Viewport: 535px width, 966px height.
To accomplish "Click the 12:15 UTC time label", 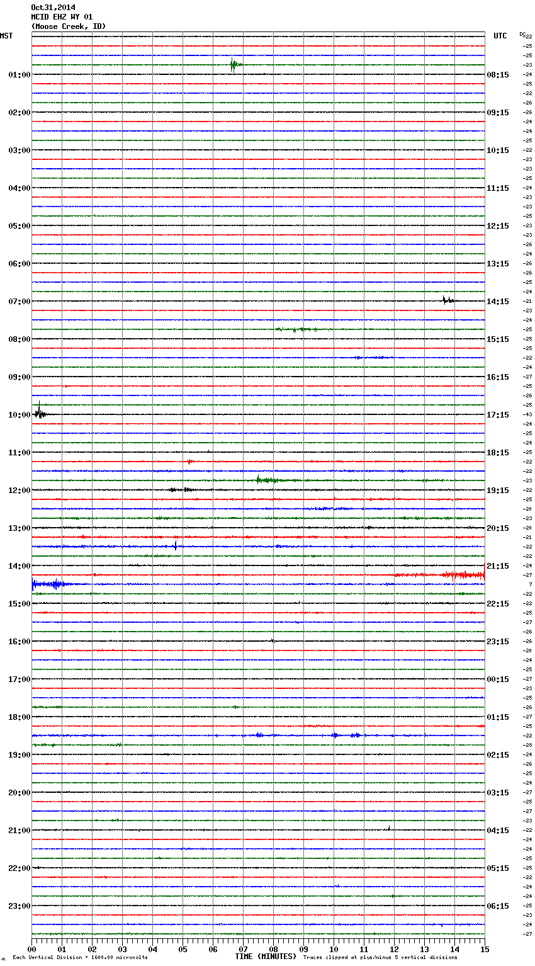I will coord(498,226).
